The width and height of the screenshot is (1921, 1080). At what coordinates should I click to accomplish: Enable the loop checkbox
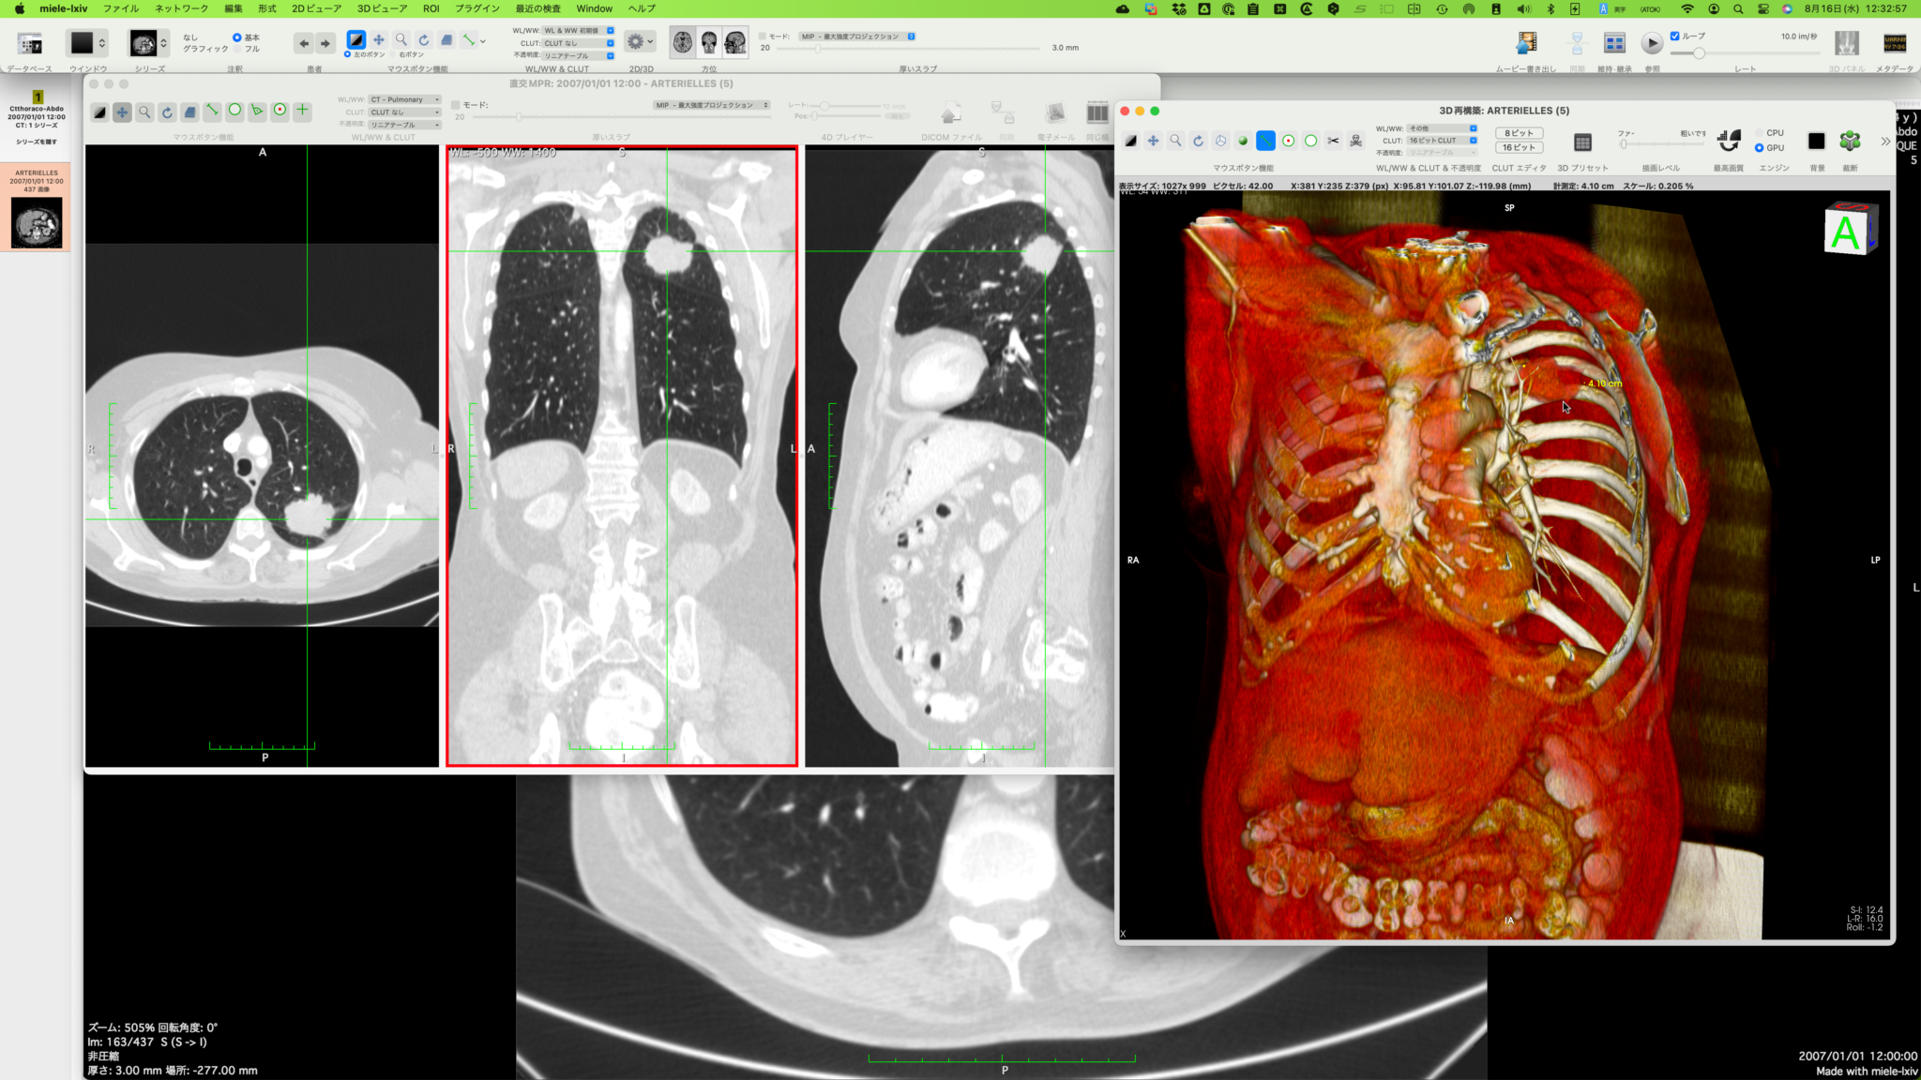[x=1674, y=36]
